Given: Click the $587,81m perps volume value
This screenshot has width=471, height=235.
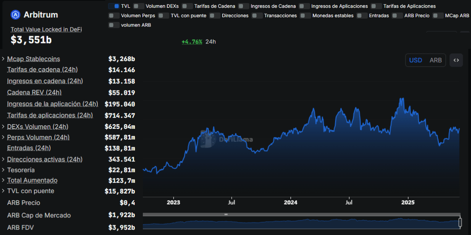Looking at the screenshot, I should point(120,137).
